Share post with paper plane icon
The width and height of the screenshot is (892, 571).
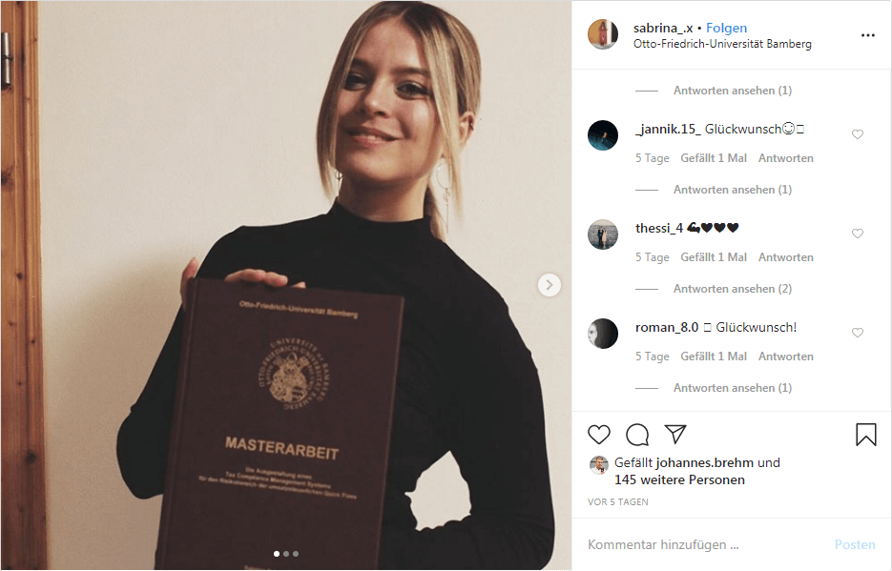click(x=675, y=434)
